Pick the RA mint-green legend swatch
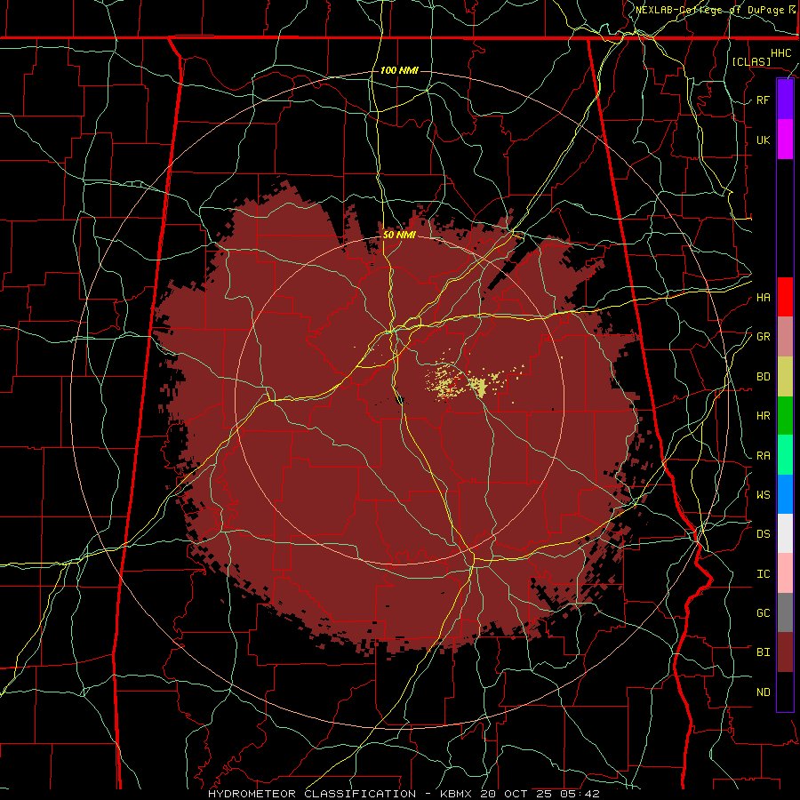This screenshot has height=800, width=800. pyautogui.click(x=785, y=455)
